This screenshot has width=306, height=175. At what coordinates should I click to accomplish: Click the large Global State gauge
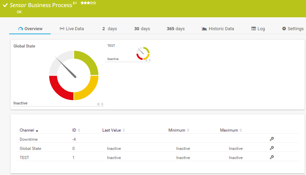pos(74,75)
